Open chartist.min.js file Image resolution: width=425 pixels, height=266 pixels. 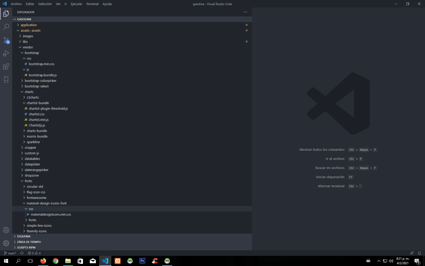point(132,120)
